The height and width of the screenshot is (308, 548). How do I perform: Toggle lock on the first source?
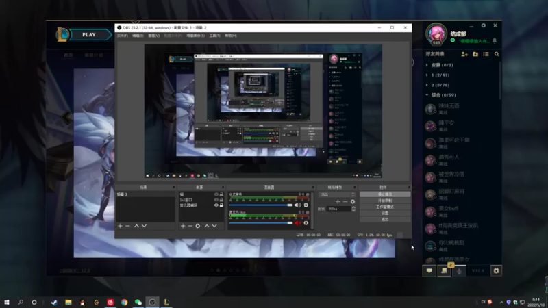coord(221,194)
